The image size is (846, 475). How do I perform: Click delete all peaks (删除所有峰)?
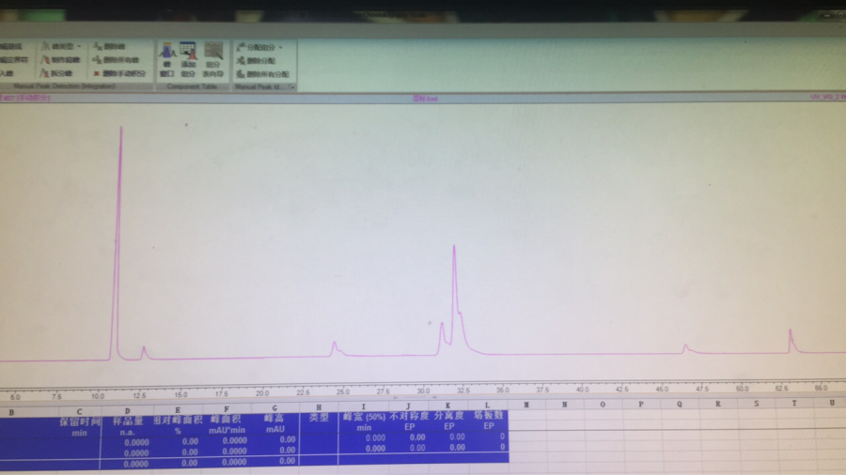(x=116, y=60)
